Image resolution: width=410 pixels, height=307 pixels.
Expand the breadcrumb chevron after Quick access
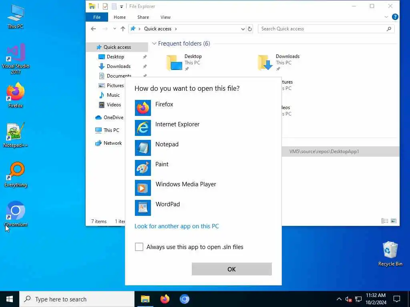click(x=176, y=29)
